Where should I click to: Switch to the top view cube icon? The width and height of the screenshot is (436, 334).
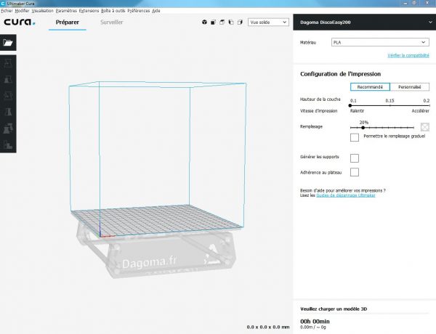pos(222,23)
